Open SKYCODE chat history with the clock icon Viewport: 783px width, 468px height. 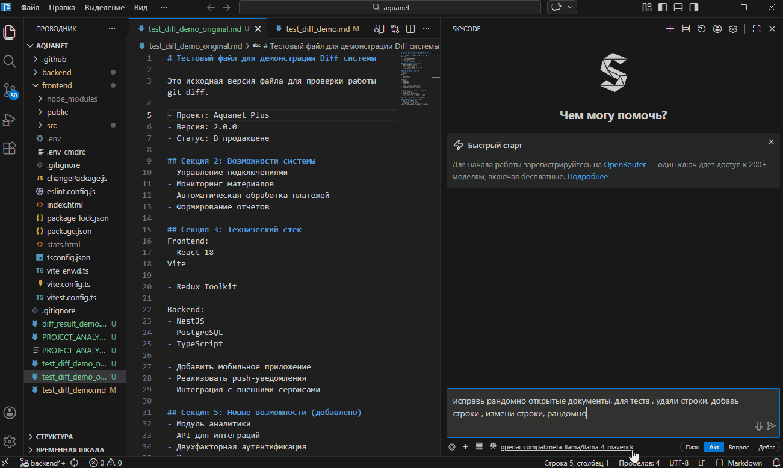coord(702,28)
